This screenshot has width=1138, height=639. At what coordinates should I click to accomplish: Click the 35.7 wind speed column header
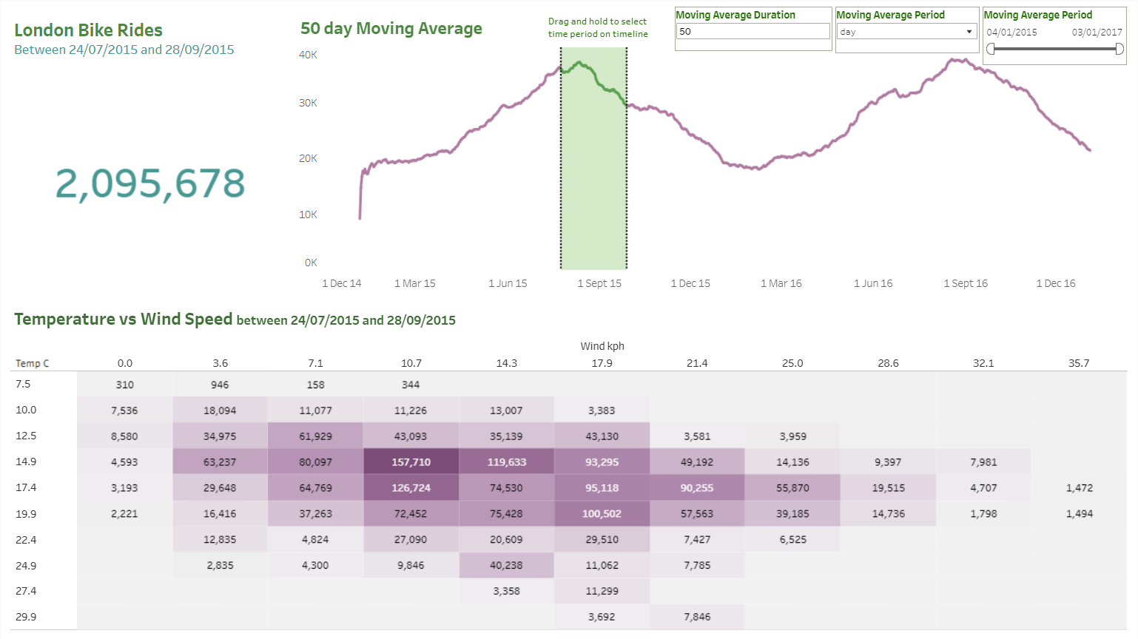tap(1079, 363)
